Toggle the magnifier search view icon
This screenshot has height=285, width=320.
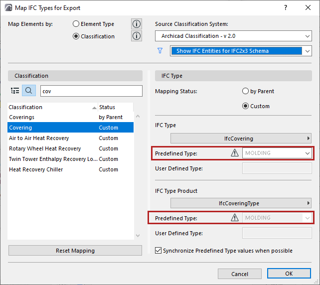pos(29,91)
